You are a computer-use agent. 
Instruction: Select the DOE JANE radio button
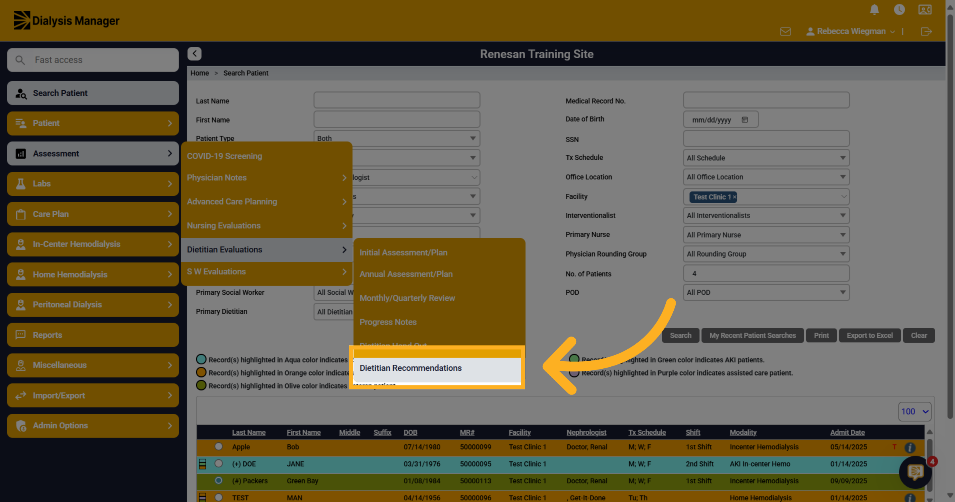click(x=218, y=463)
